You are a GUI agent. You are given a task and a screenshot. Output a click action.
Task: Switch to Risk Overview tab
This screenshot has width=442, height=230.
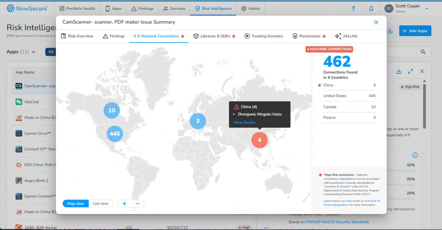point(77,36)
